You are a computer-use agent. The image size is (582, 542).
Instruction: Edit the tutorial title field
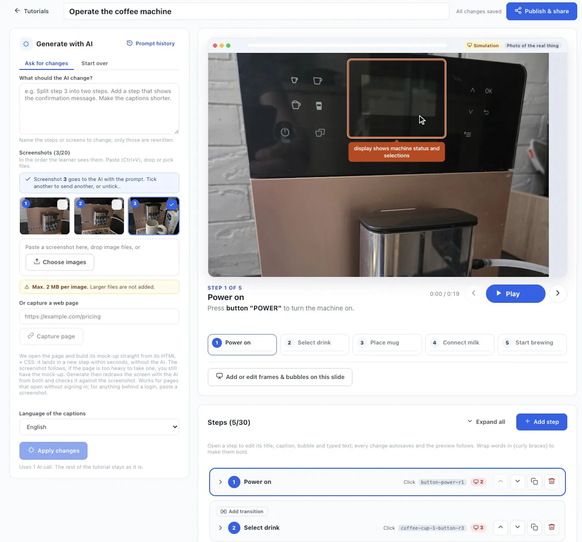(256, 11)
